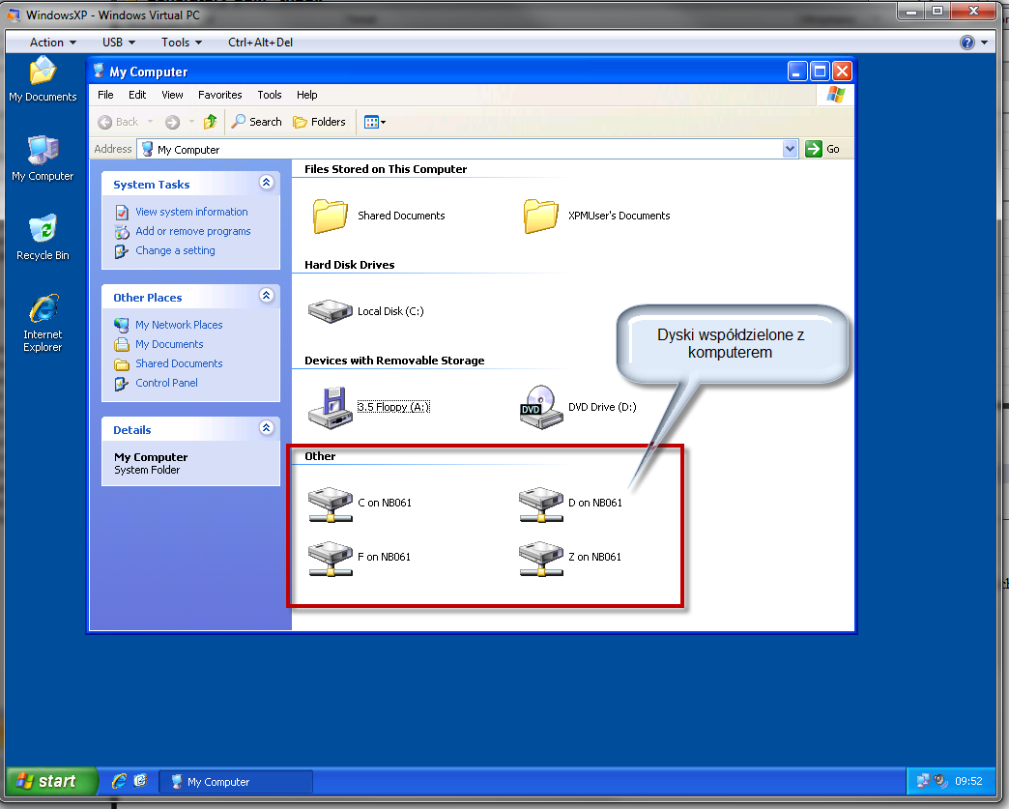Image resolution: width=1009 pixels, height=809 pixels.
Task: Collapse the Other Places panel
Action: tap(267, 296)
